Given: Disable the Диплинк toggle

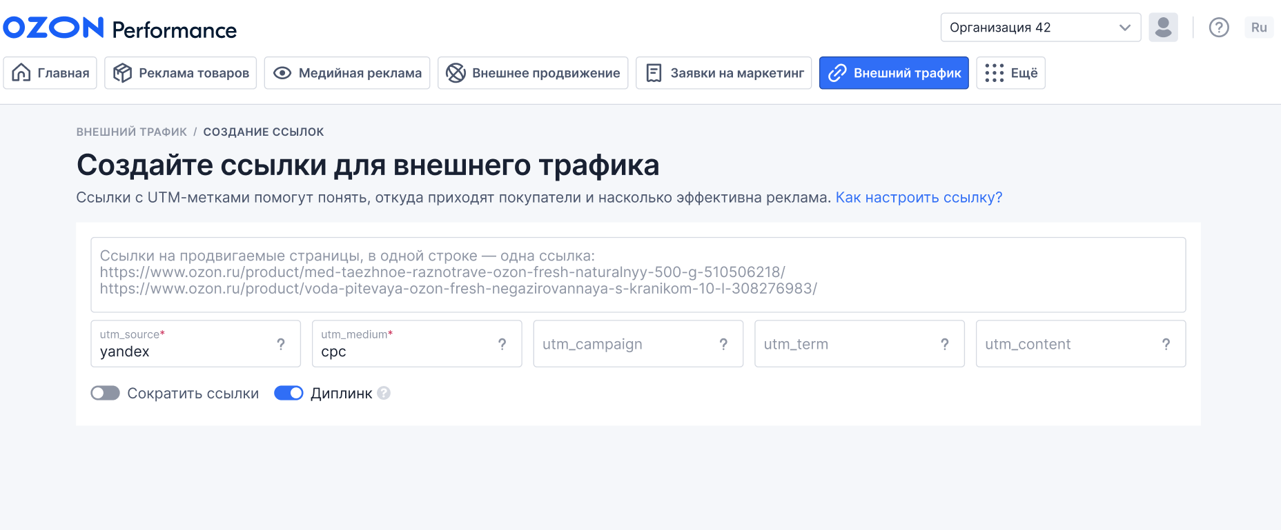Looking at the screenshot, I should pyautogui.click(x=289, y=393).
